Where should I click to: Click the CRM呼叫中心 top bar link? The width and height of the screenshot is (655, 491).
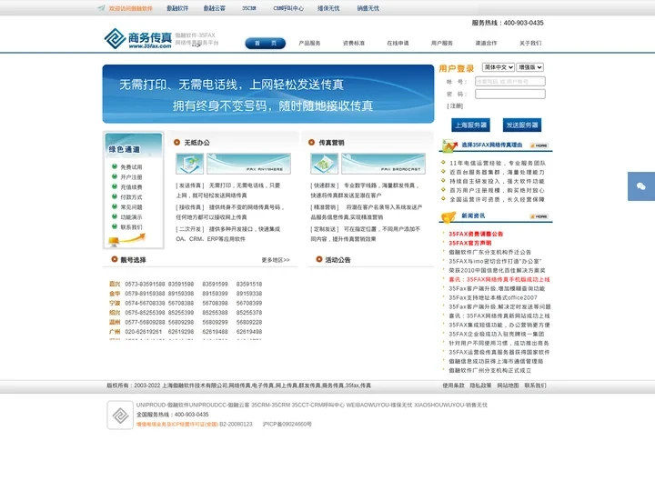pyautogui.click(x=288, y=8)
